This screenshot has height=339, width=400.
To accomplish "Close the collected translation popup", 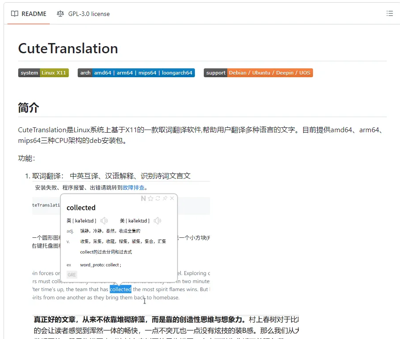I will [172, 198].
